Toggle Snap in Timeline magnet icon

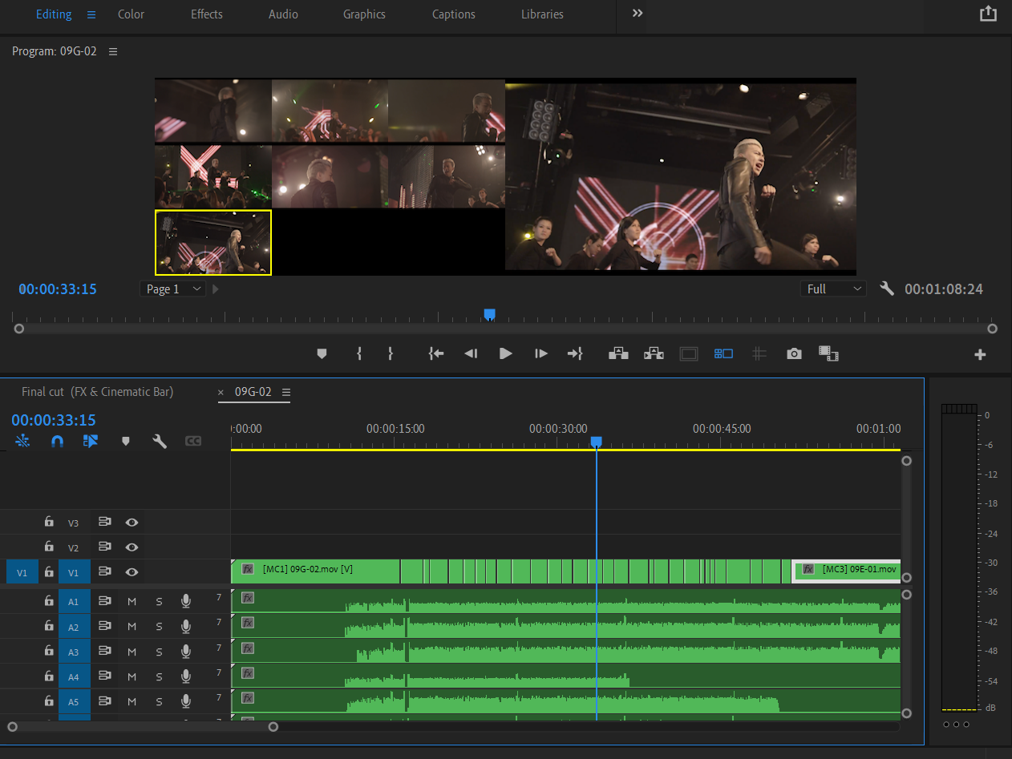tap(57, 441)
